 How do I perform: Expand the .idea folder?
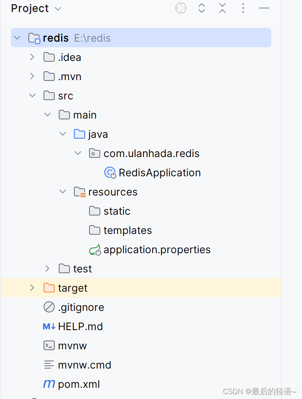pos(32,57)
